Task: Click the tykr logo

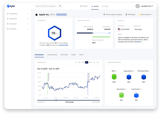Action: tap(11, 6)
